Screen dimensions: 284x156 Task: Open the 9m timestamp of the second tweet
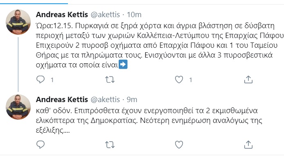(132, 99)
